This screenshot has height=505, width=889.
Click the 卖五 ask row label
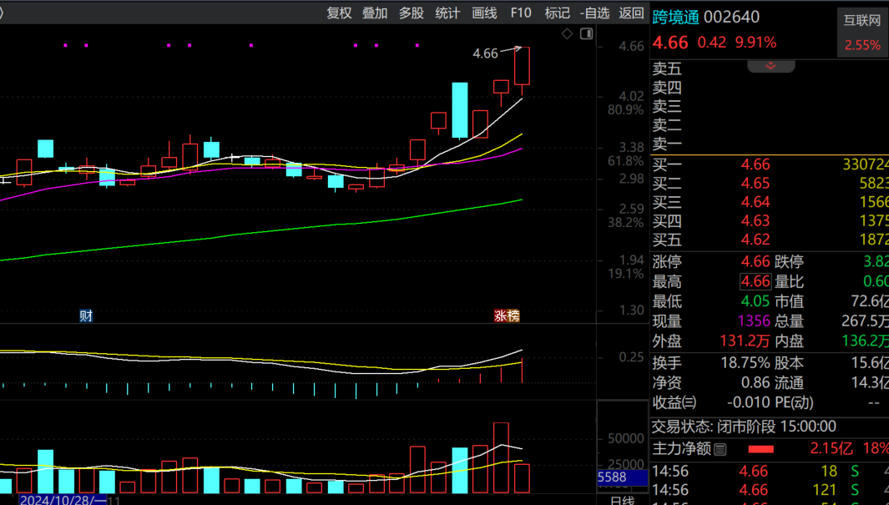pos(667,68)
